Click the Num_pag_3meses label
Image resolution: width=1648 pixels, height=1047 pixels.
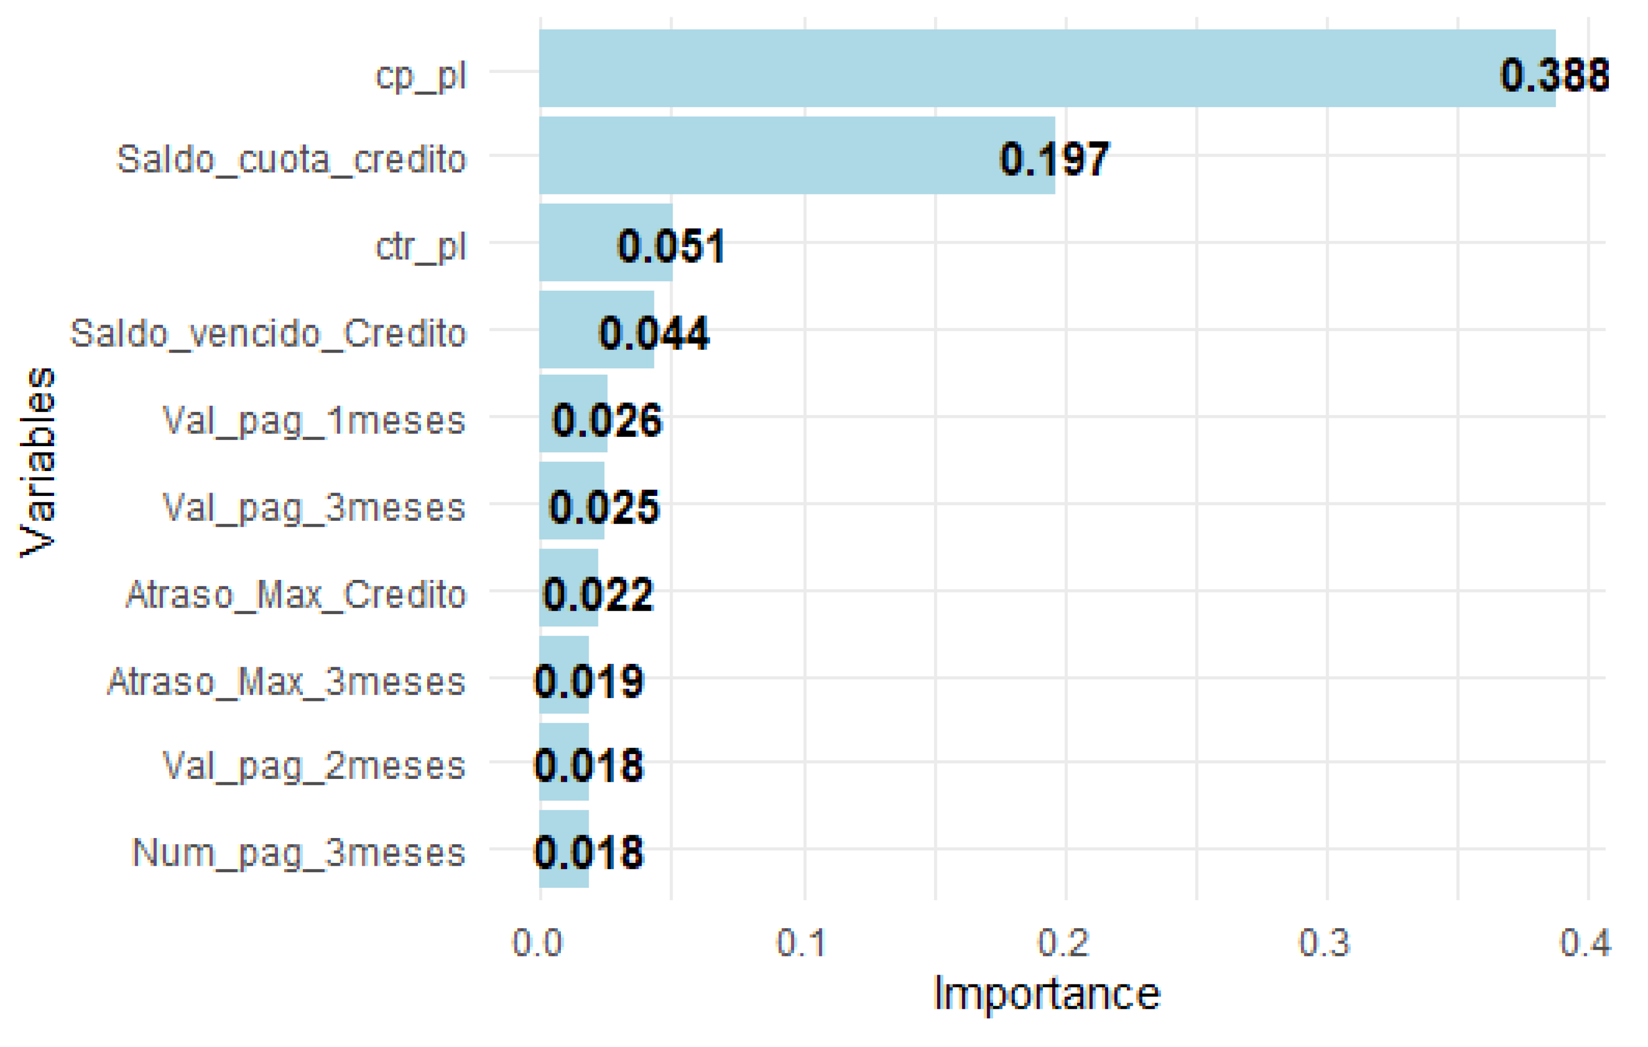coord(299,853)
